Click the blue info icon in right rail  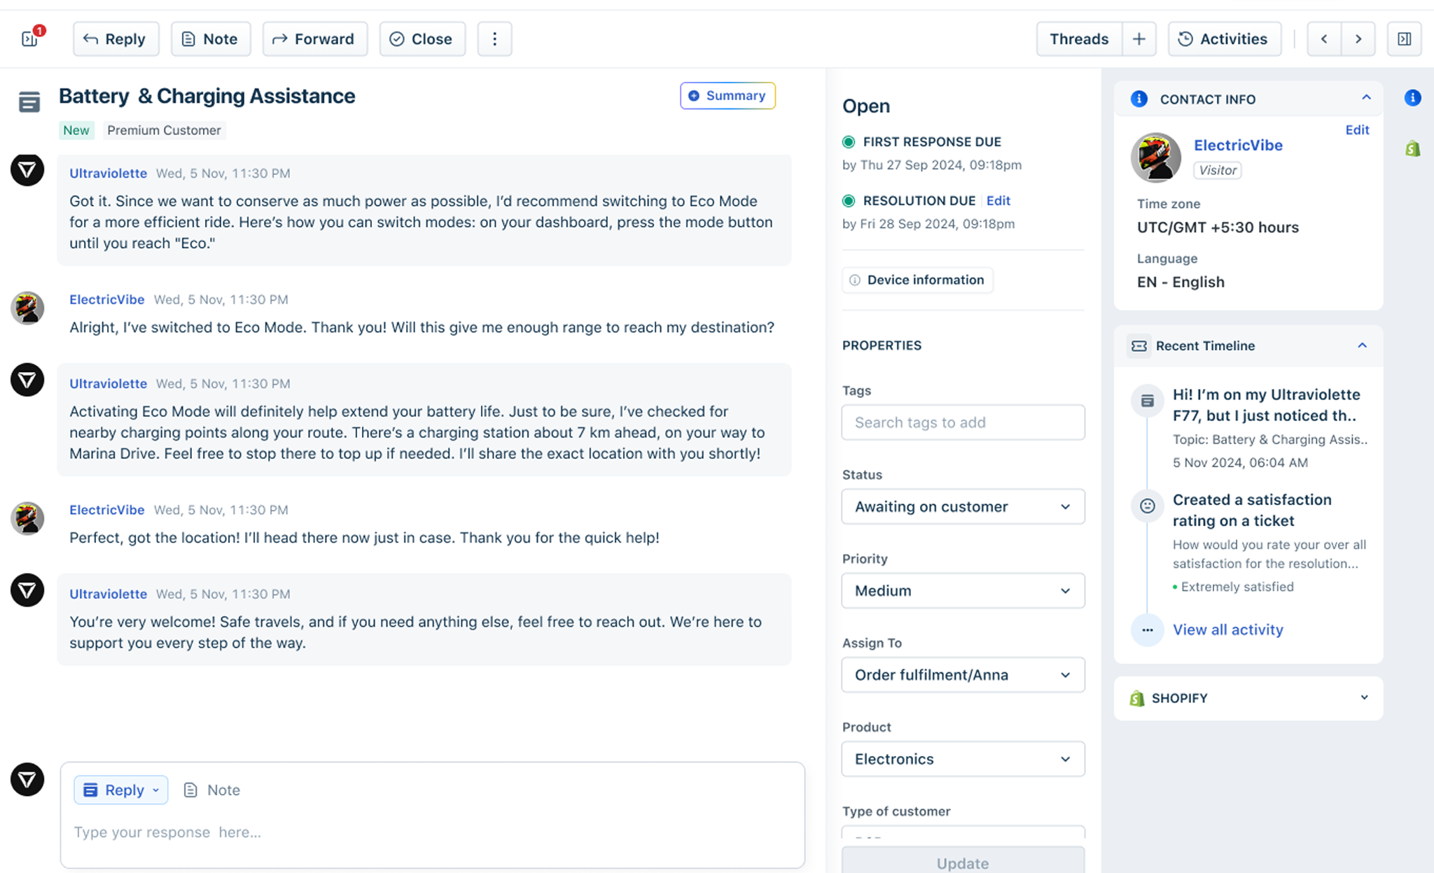point(1412,98)
